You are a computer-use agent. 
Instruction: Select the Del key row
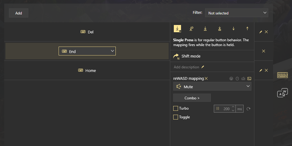(87, 32)
